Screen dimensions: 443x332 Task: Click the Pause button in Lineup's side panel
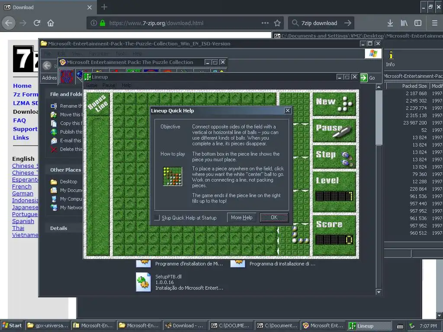tap(334, 131)
